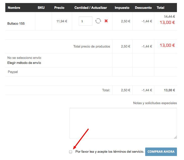Click the 'Total:' label in the last row
The width and height of the screenshot is (184, 160).
click(106, 90)
